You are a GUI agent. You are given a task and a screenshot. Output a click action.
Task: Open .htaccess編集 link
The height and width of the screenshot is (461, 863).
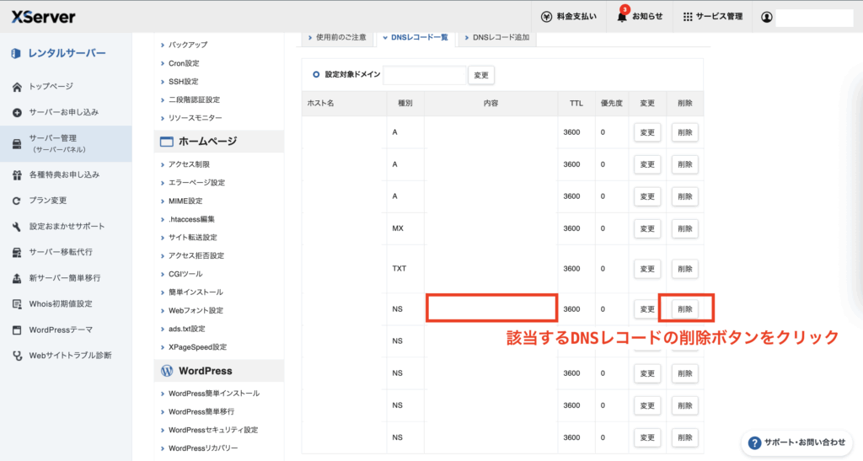coord(191,219)
